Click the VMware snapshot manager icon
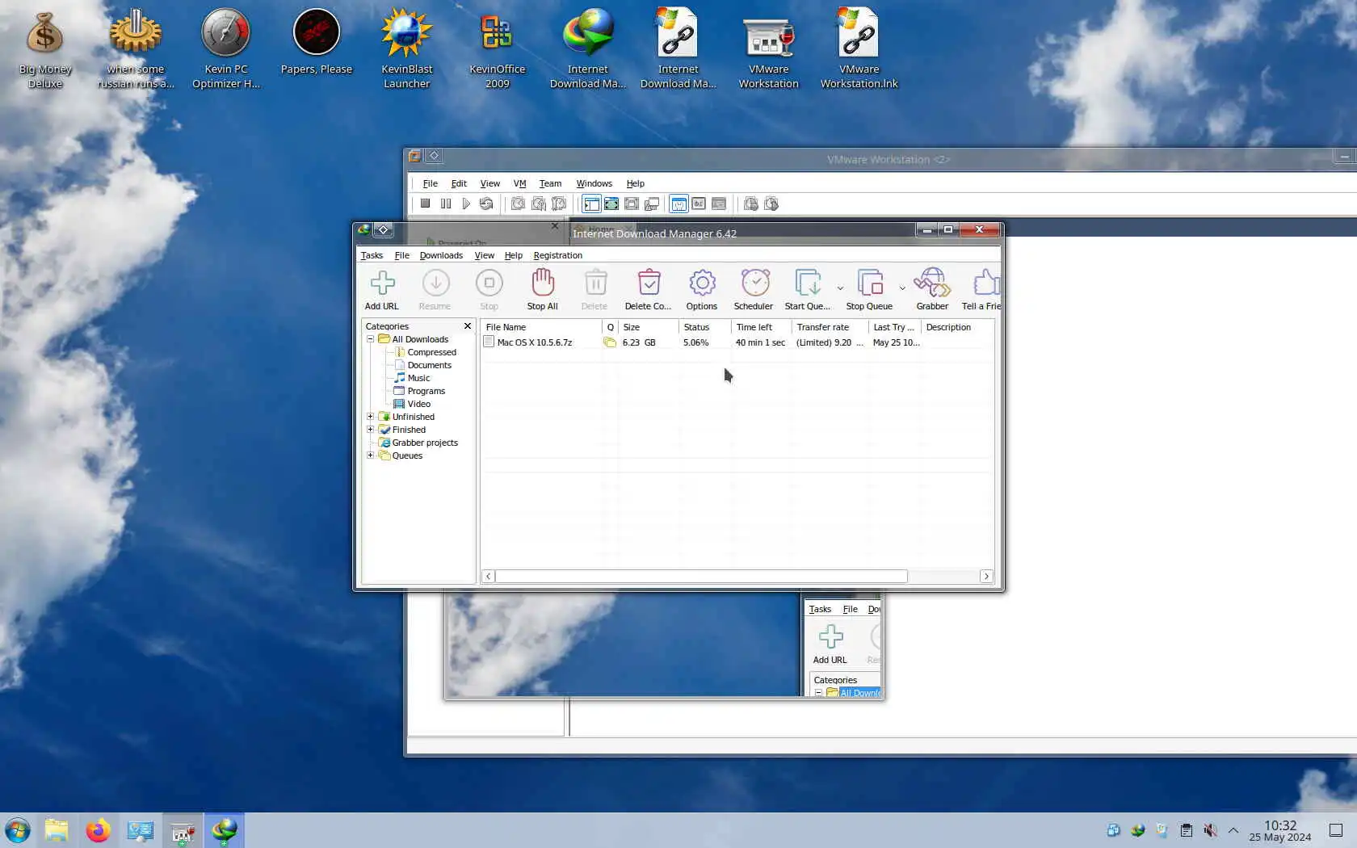The width and height of the screenshot is (1357, 848). tap(559, 204)
